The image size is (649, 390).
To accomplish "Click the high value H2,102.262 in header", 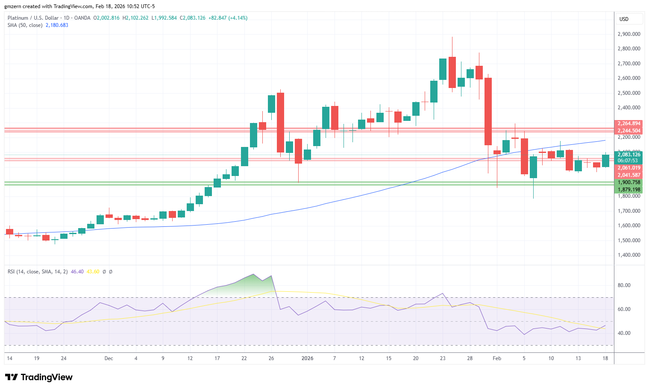I will point(135,18).
